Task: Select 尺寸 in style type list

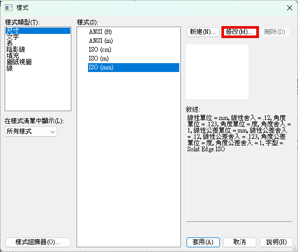Action: point(38,31)
